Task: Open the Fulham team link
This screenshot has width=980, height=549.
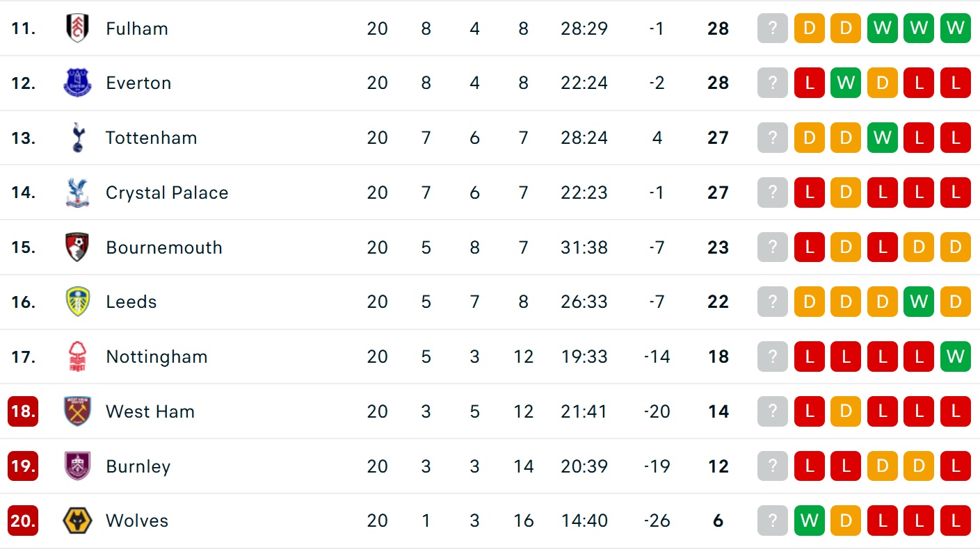Action: [137, 28]
